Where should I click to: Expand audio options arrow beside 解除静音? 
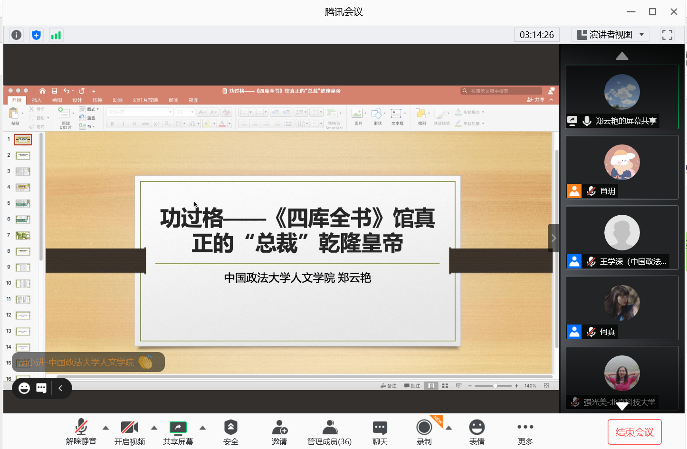click(x=106, y=428)
